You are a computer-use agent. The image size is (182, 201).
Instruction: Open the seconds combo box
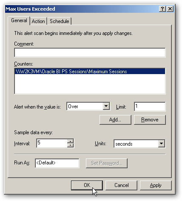tap(139, 144)
